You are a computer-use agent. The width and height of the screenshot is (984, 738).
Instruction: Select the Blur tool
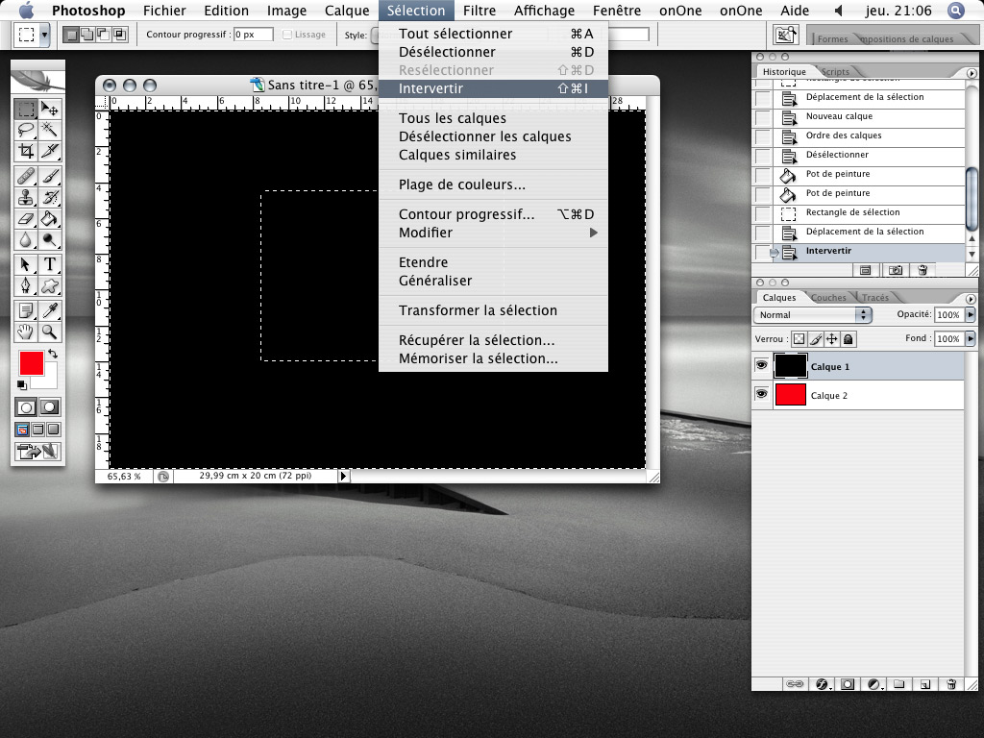(x=26, y=239)
